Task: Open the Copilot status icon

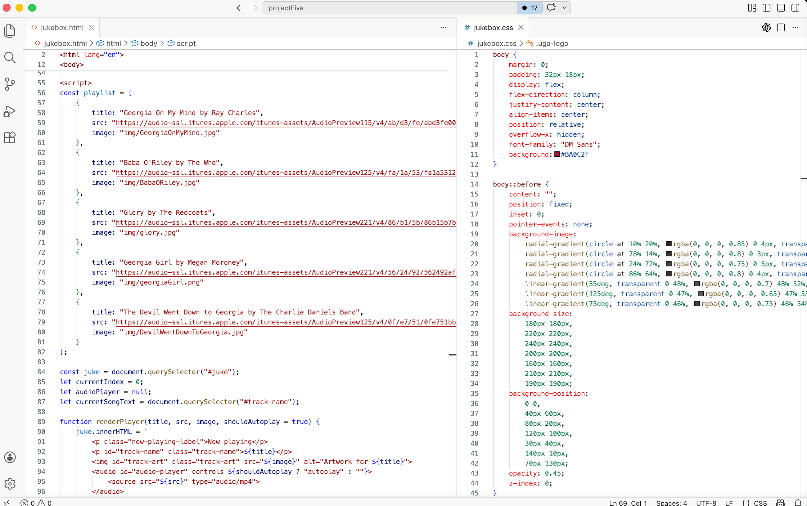Action: pos(780,503)
